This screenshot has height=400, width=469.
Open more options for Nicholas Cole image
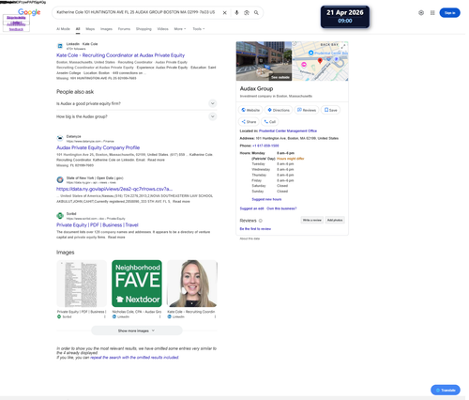click(159, 316)
